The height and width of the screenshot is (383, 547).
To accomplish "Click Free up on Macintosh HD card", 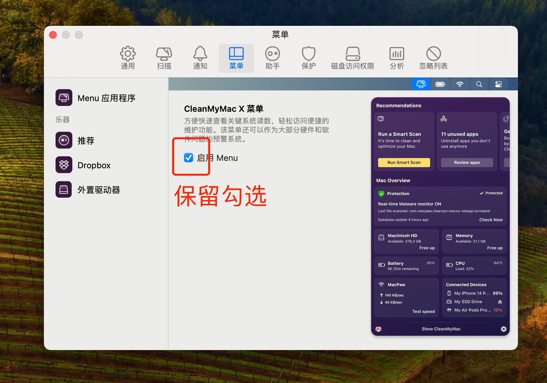I will click(427, 248).
